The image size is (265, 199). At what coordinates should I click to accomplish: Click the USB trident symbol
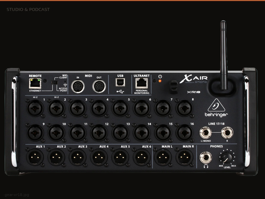[x=120, y=92]
